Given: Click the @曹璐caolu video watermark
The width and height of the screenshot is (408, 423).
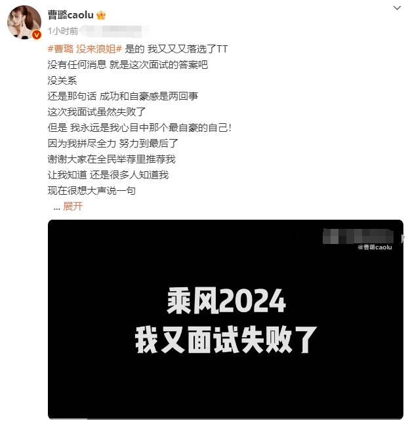Looking at the screenshot, I should click(x=375, y=247).
